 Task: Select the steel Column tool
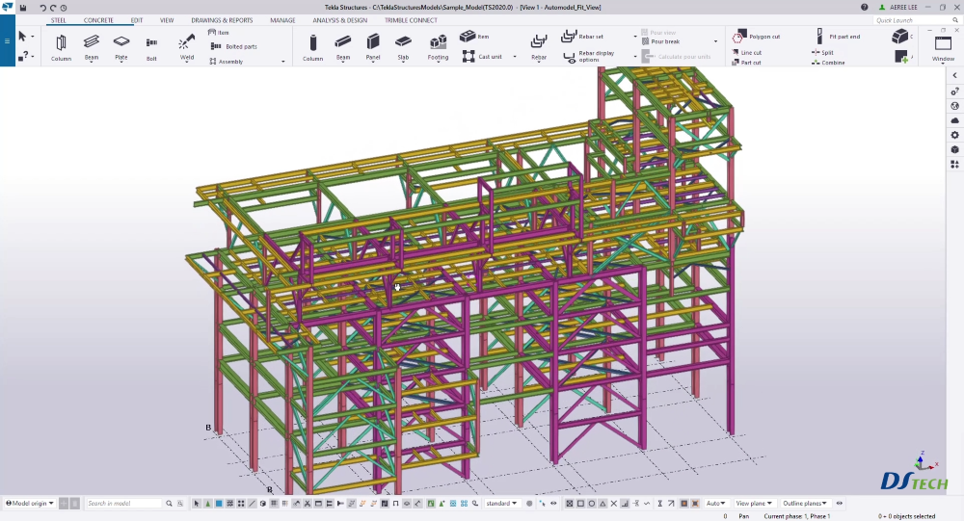[61, 47]
